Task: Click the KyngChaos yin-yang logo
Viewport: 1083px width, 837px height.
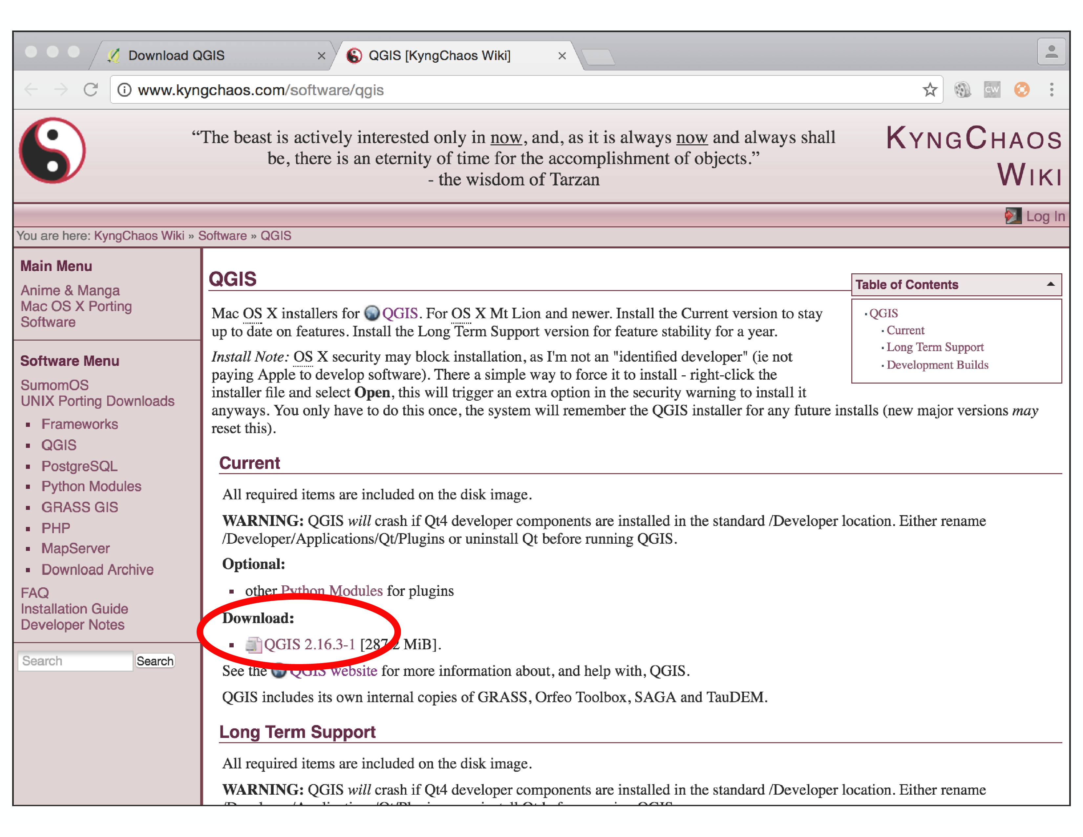Action: point(52,150)
